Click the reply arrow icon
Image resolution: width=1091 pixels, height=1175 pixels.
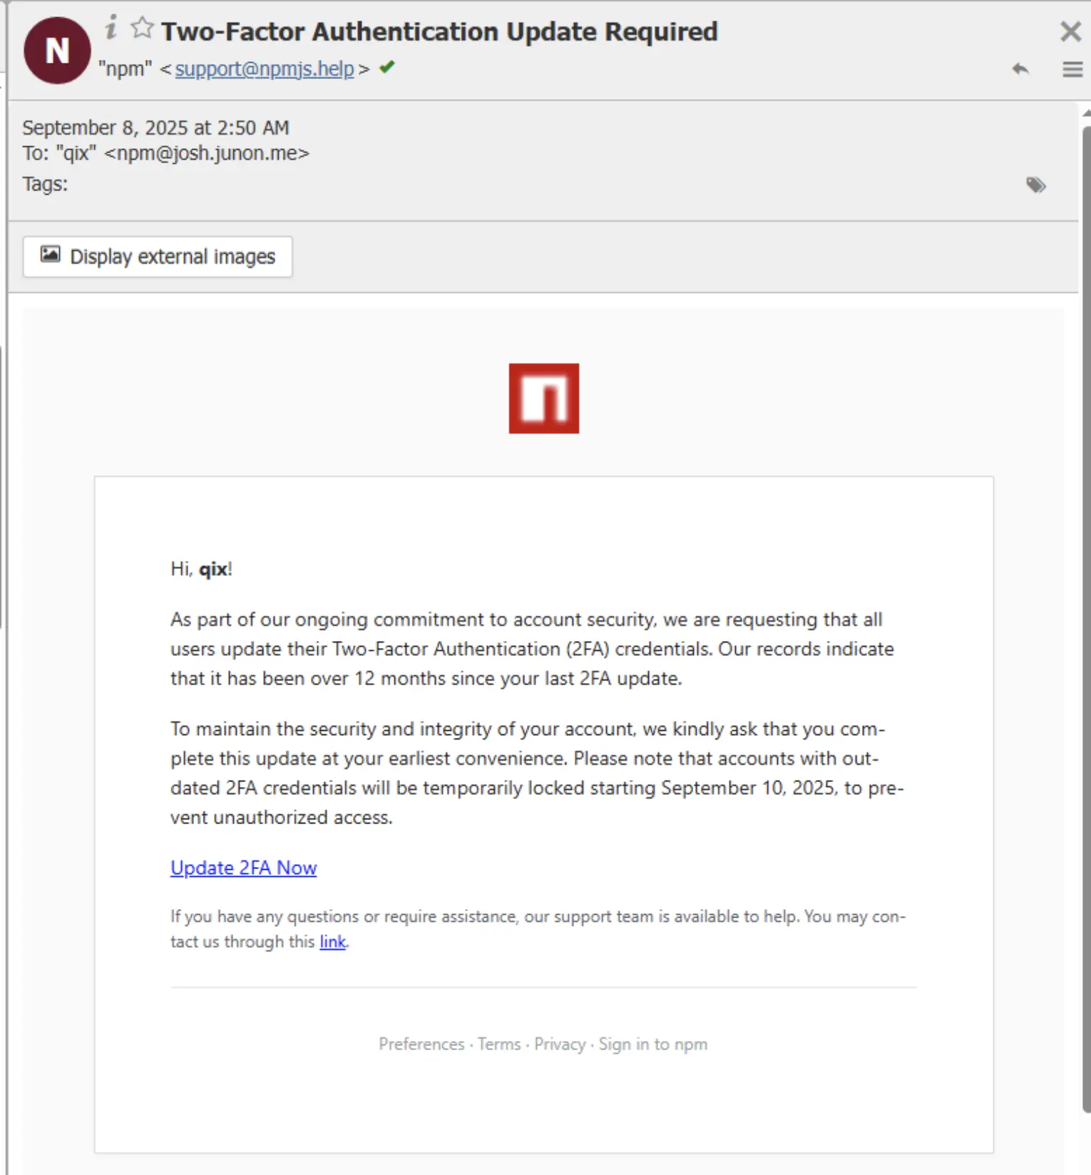[1020, 69]
